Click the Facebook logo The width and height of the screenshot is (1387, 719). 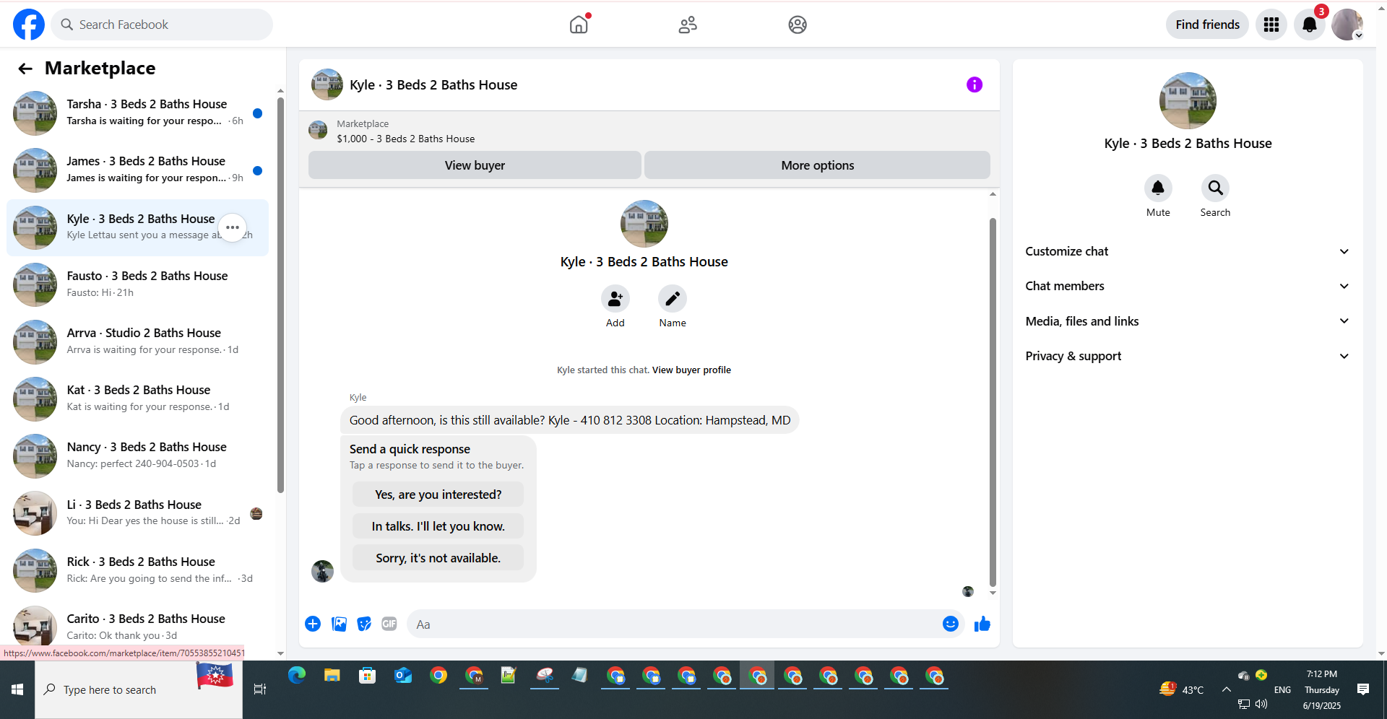click(29, 25)
